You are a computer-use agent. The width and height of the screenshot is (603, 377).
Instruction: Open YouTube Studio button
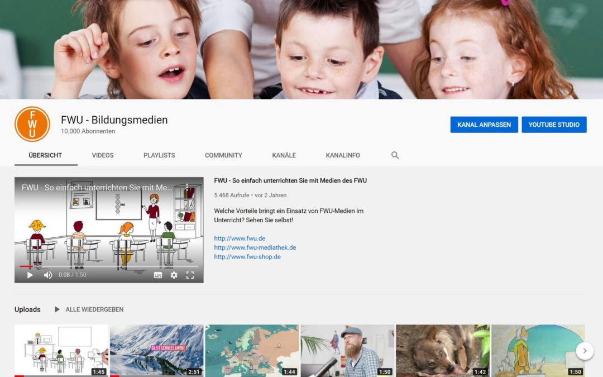(x=554, y=125)
